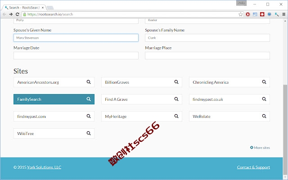This screenshot has height=180, width=288.
Task: Click the search icon in the BillionGraves button
Action: (x=176, y=82)
